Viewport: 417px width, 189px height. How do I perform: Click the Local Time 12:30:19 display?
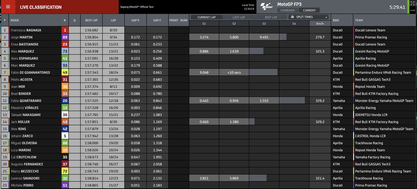(248, 7)
